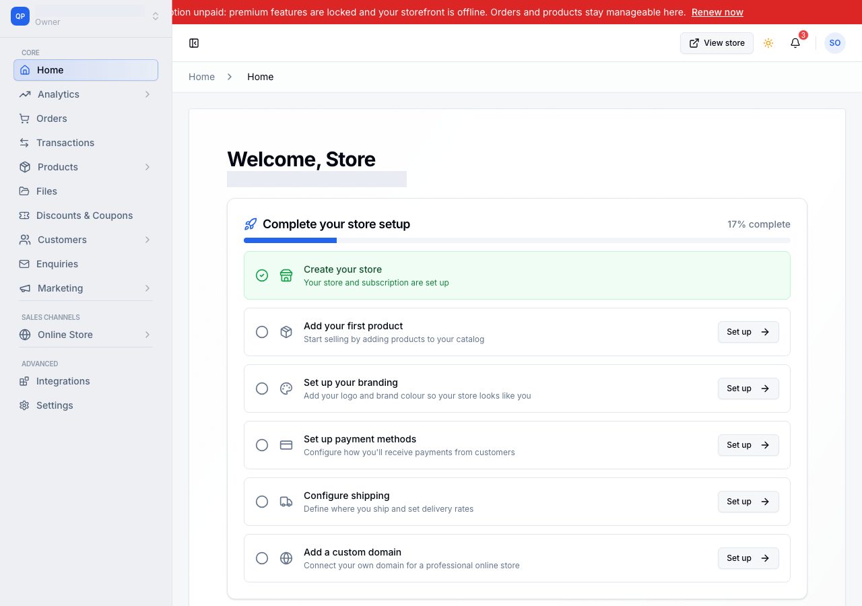Click the globe icon in Add a custom domain
The image size is (862, 606).
[x=286, y=558]
